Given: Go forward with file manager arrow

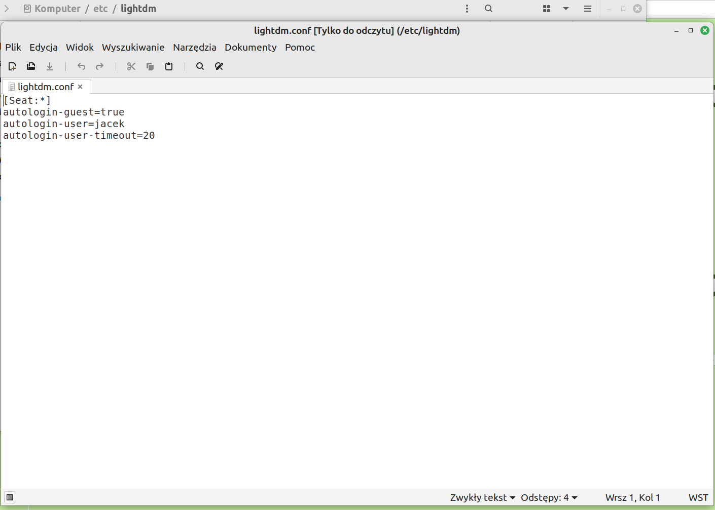Looking at the screenshot, I should click(x=7, y=9).
